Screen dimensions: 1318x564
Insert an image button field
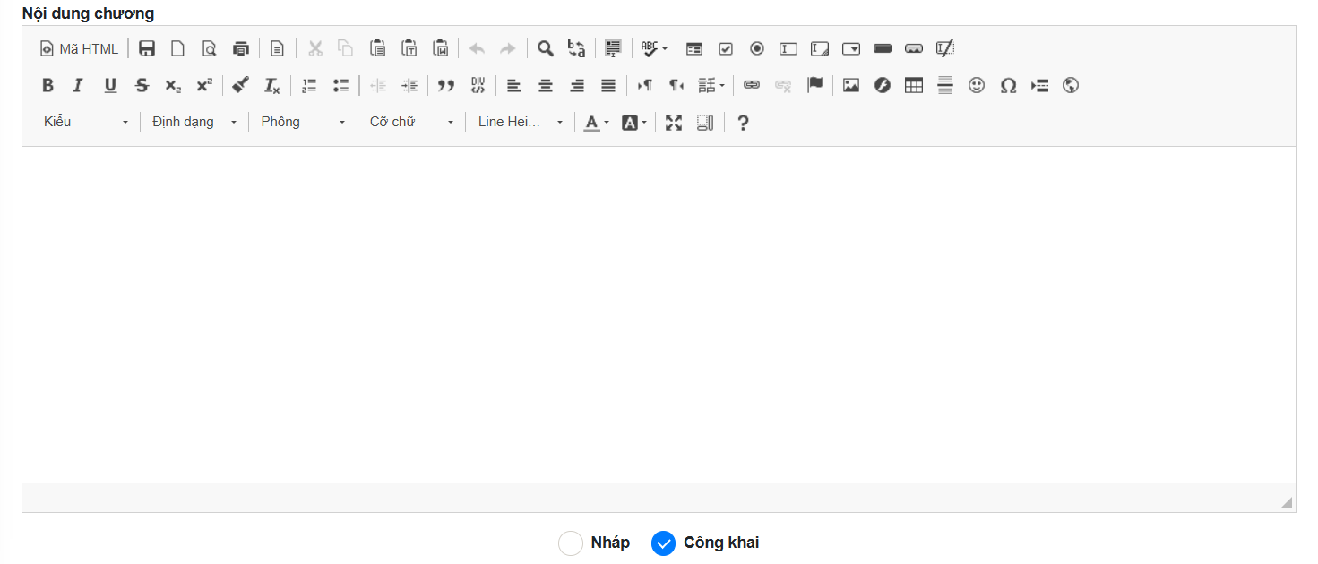(914, 48)
